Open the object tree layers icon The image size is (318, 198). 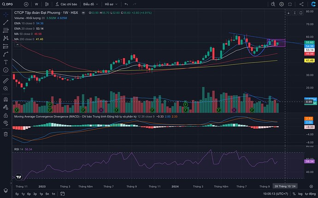6,191
